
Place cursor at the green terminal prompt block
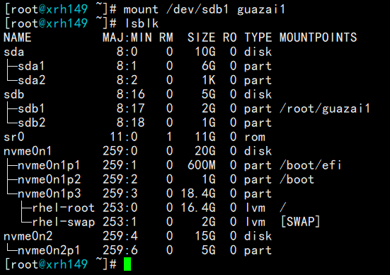pos(127,264)
